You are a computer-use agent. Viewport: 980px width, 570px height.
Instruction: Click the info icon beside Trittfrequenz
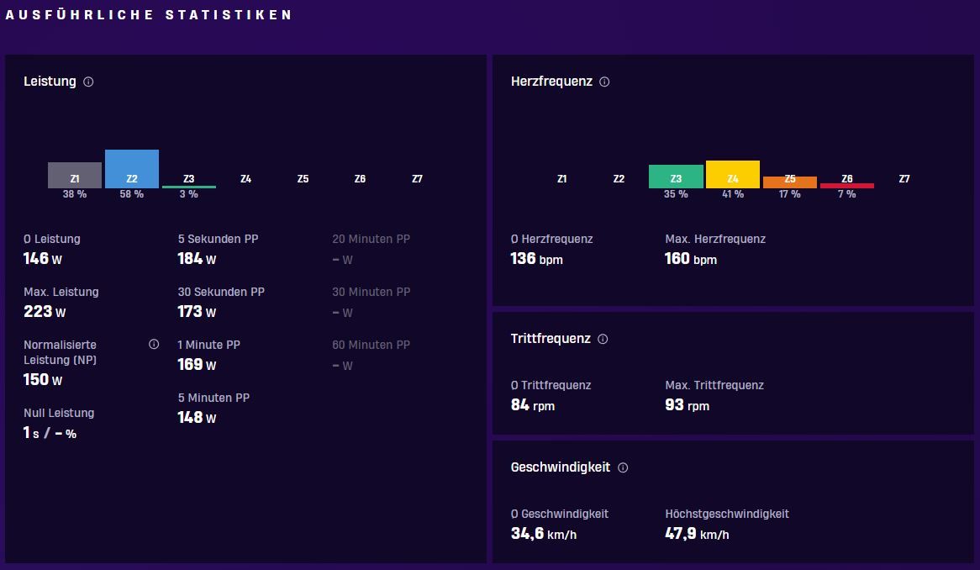pos(603,339)
